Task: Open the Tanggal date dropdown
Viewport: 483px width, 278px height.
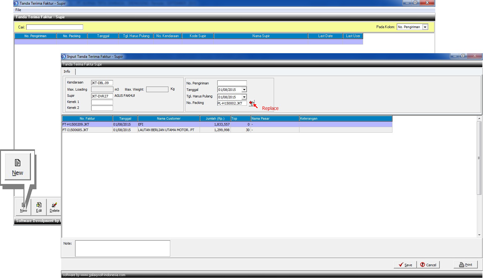Action: 244,90
